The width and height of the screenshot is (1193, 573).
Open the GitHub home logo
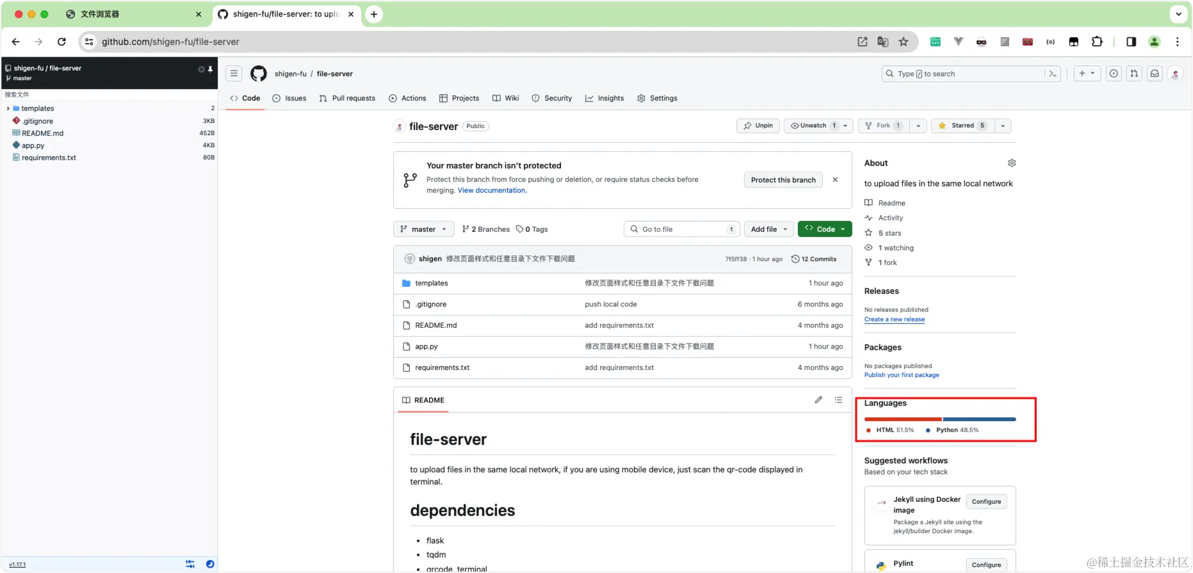pos(259,74)
